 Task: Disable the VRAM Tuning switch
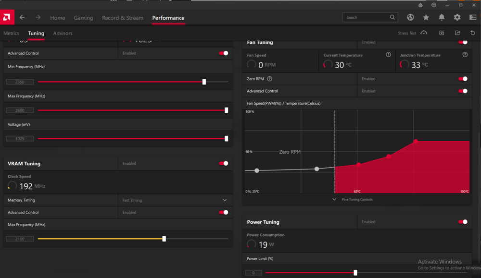[224, 163]
